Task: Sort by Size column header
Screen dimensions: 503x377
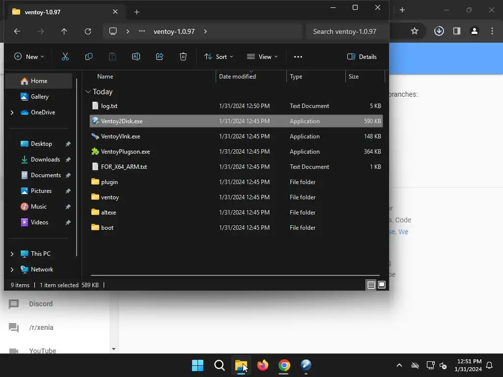Action: coord(354,76)
